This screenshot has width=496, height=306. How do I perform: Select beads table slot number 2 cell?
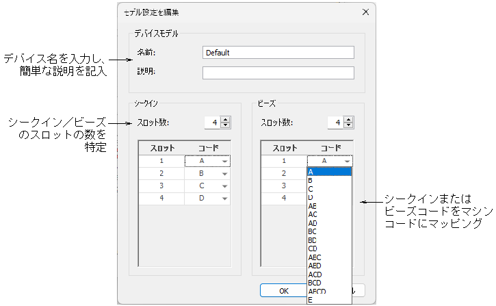tap(284, 174)
